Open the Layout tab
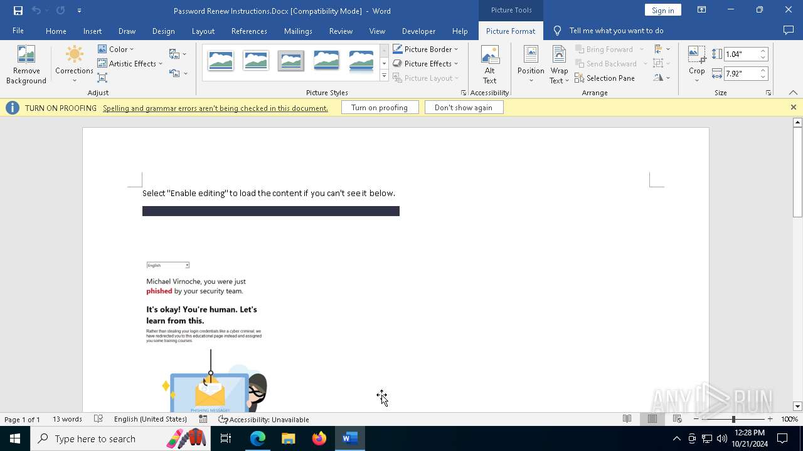 pyautogui.click(x=203, y=31)
